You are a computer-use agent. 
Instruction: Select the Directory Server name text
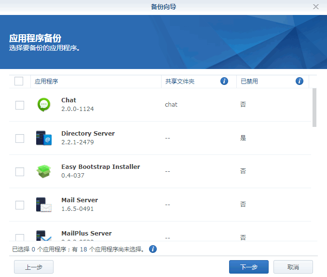[x=88, y=133]
